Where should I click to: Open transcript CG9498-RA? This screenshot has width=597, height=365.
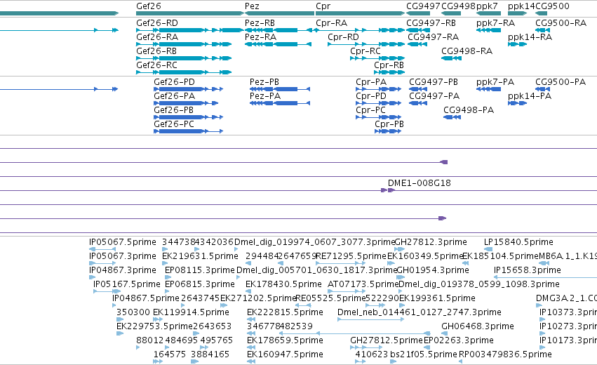[467, 51]
